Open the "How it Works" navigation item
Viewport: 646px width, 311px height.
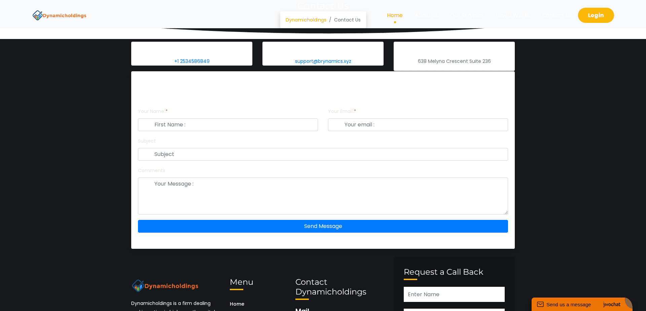pos(512,15)
